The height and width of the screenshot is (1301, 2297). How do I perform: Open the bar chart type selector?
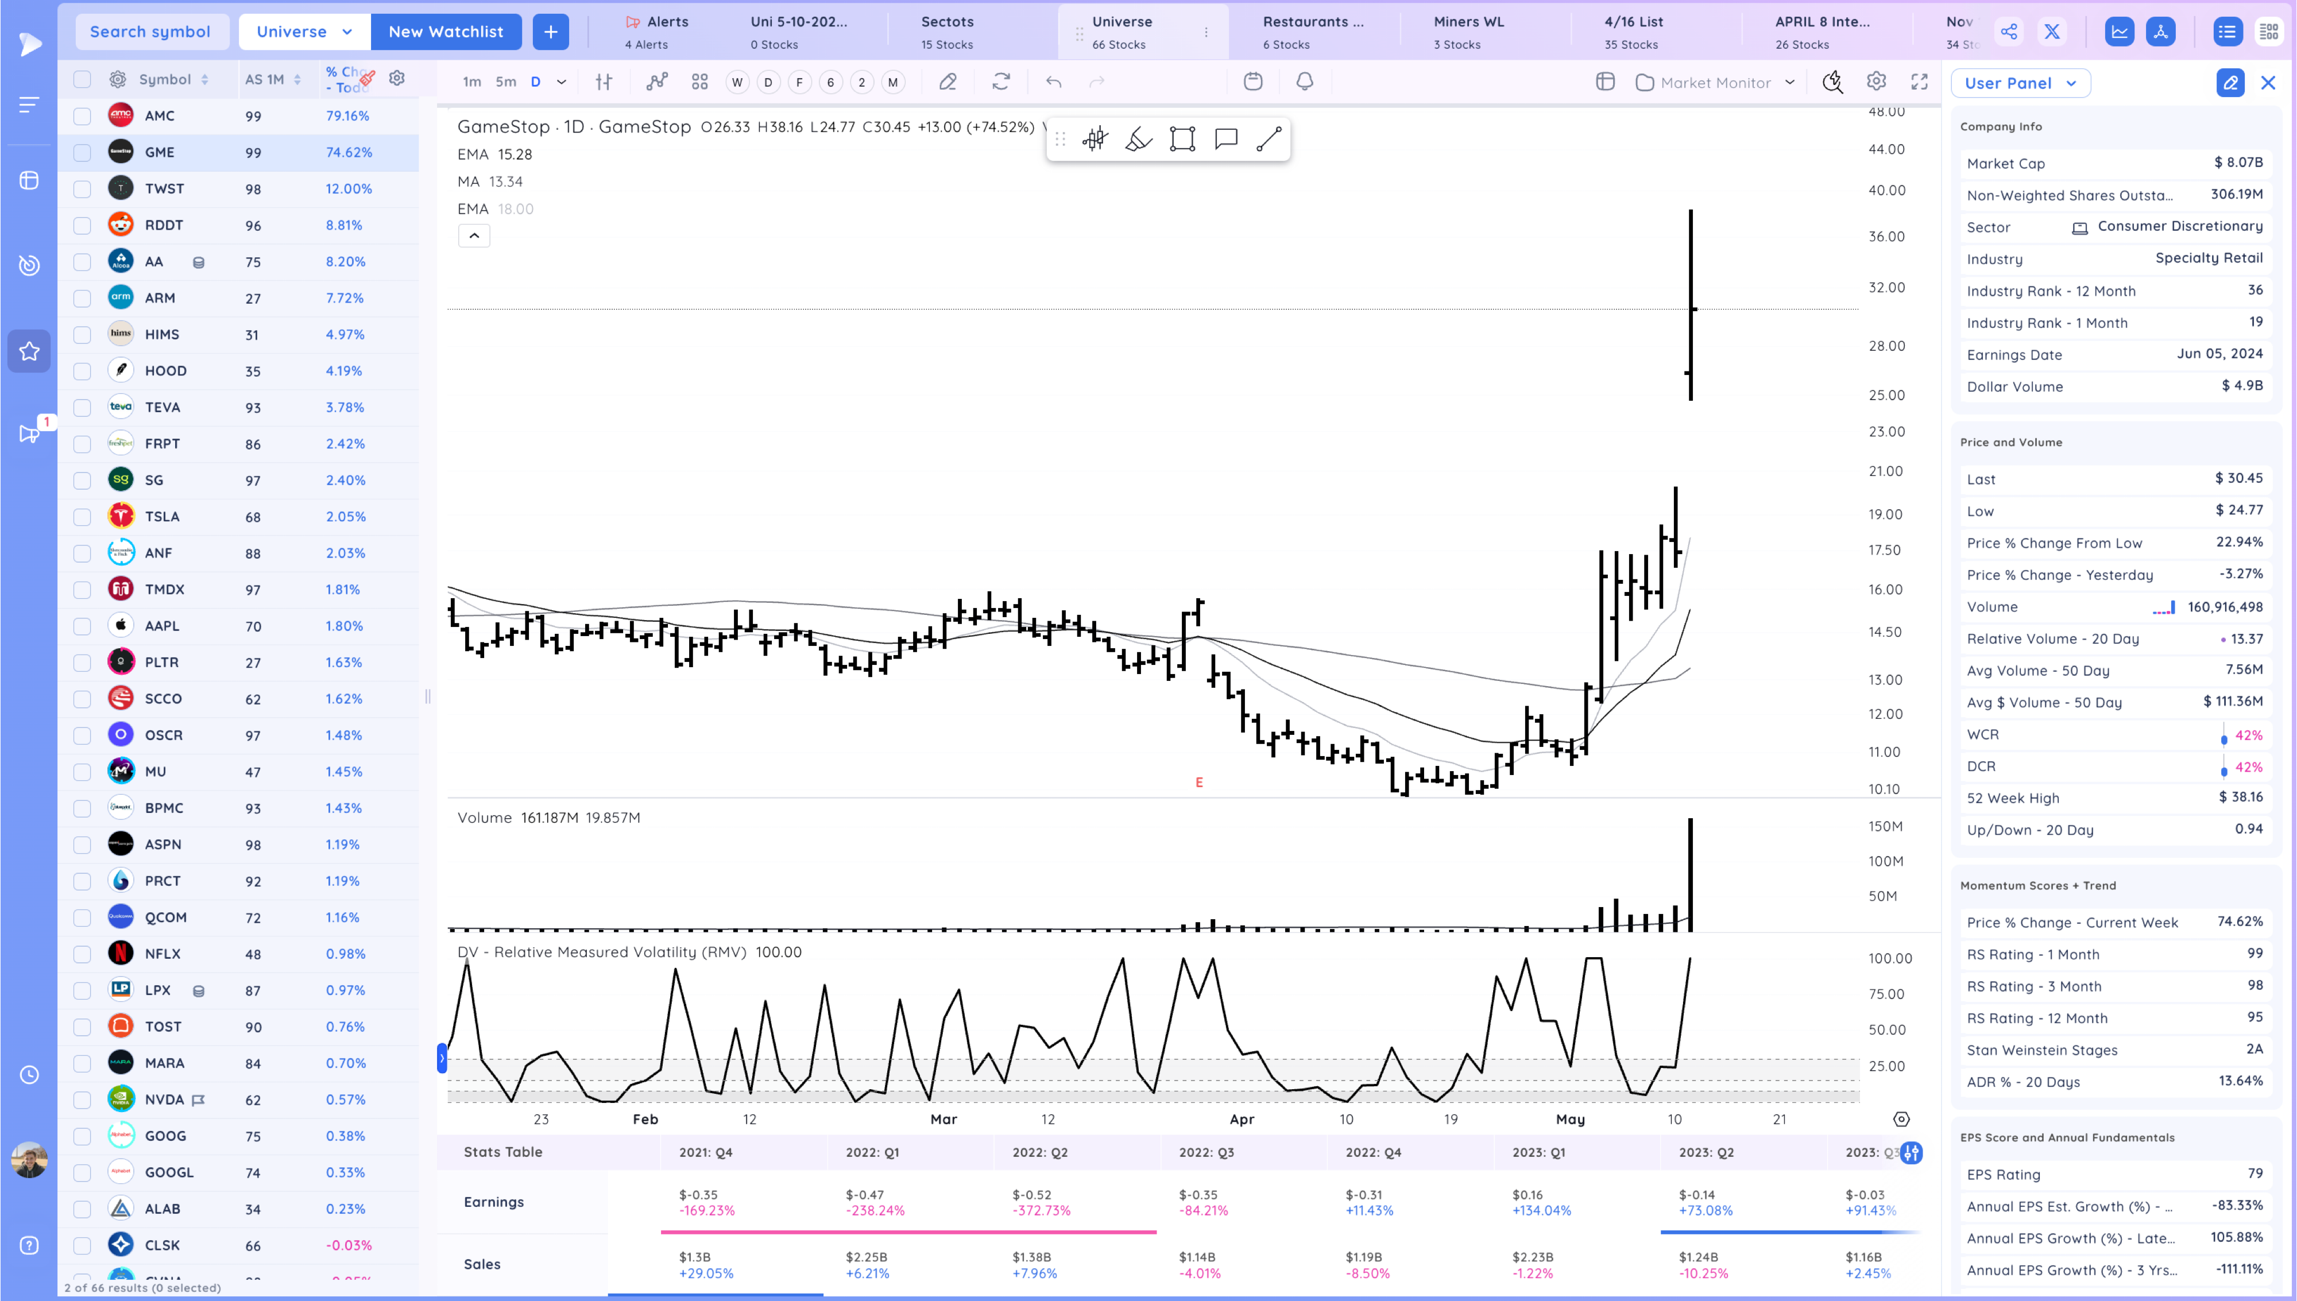coord(604,82)
